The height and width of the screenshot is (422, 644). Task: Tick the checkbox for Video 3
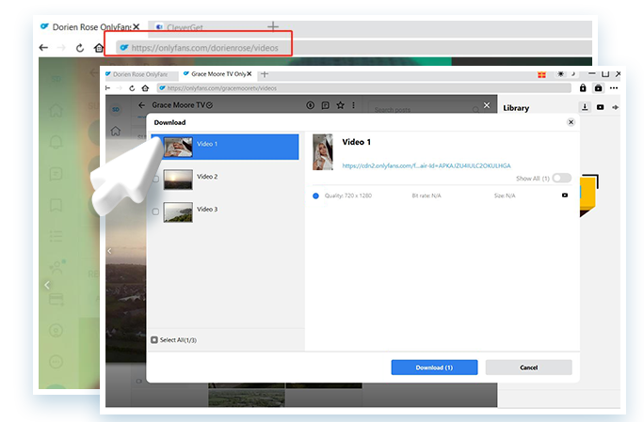(155, 211)
